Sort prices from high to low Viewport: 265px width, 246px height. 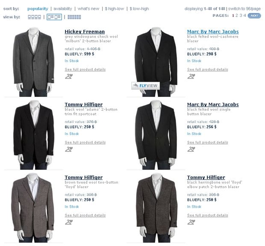[115, 9]
